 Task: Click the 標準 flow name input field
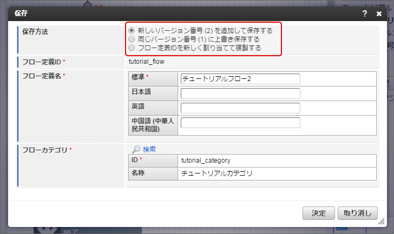coord(240,79)
